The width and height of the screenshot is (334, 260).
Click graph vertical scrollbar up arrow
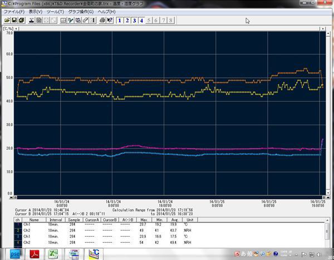coord(328,33)
